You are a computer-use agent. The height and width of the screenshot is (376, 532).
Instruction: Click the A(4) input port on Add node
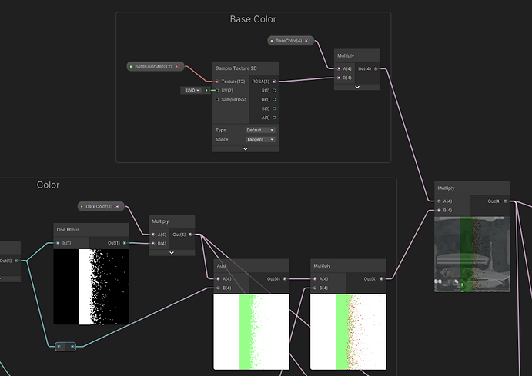[218, 279]
